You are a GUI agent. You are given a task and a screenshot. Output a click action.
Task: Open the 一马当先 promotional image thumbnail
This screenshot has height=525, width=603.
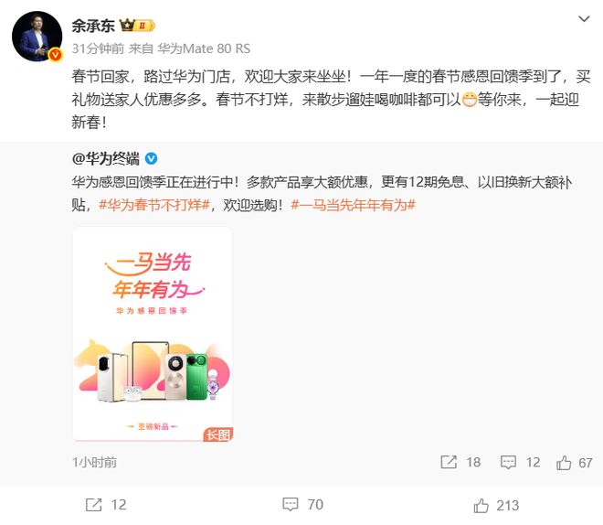pos(153,334)
